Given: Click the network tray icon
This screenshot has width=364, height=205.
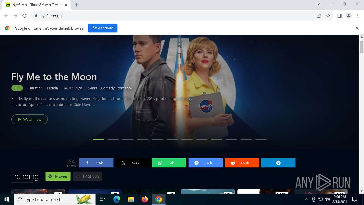Looking at the screenshot, I should coord(320,199).
